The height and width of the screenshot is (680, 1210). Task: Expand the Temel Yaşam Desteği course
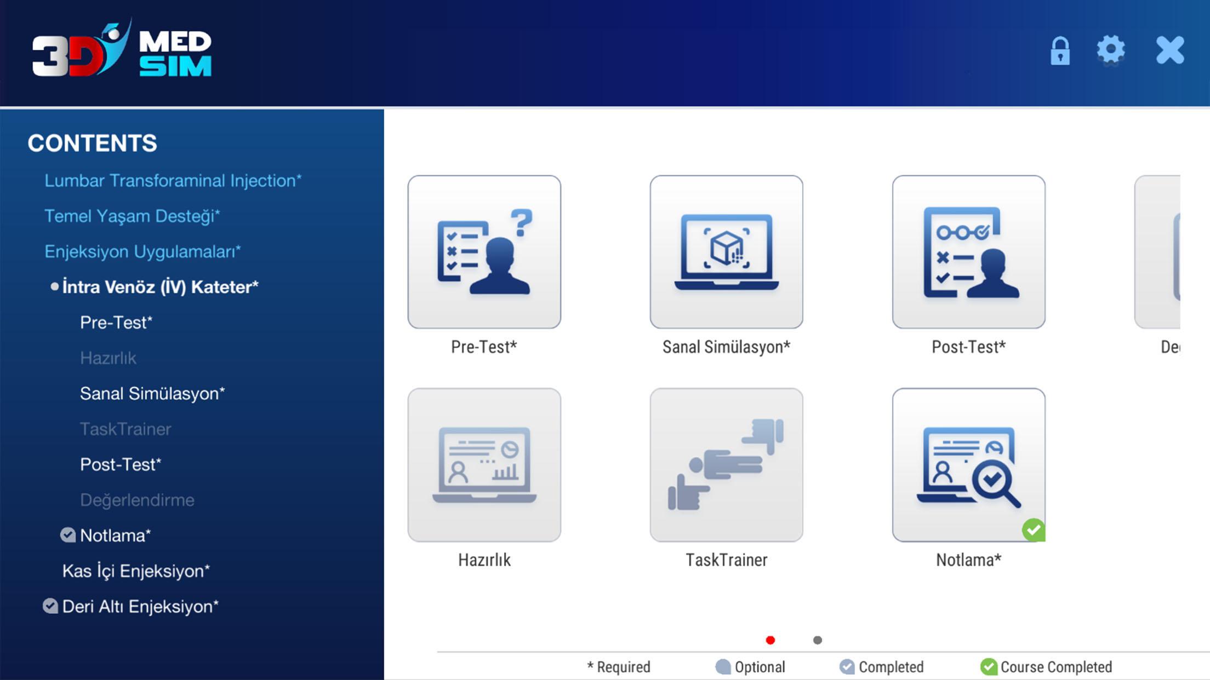point(132,216)
